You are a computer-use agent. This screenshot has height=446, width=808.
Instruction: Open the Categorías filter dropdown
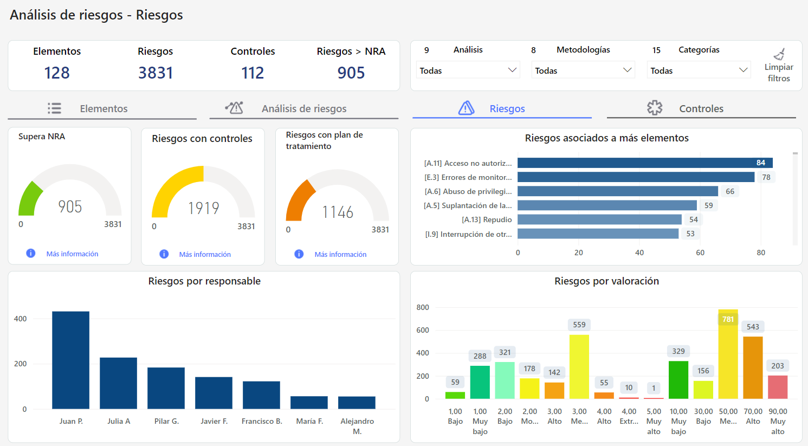[699, 70]
